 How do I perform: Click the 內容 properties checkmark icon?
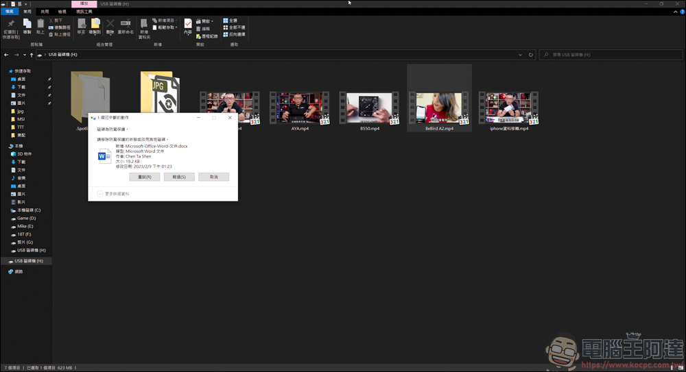point(188,25)
